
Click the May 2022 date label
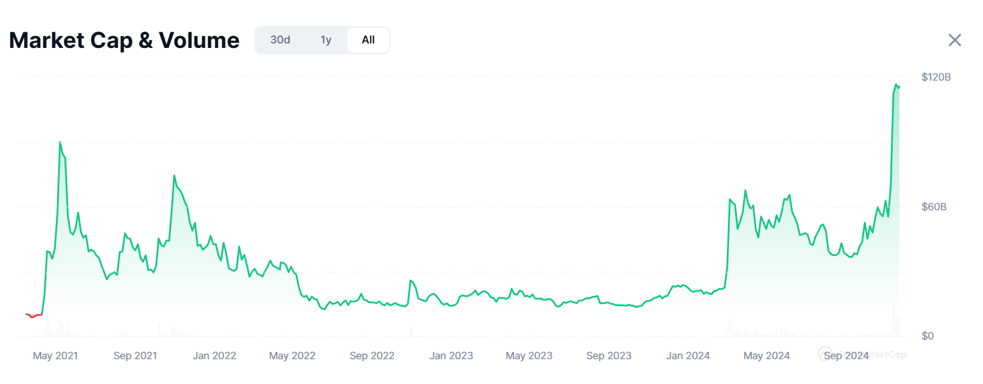click(x=292, y=356)
